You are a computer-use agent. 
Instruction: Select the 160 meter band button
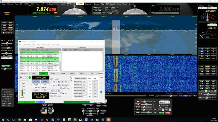coord(202,49)
